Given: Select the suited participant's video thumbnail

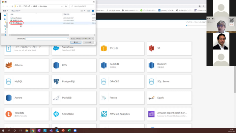Looking at the screenshot, I should (x=221, y=41).
